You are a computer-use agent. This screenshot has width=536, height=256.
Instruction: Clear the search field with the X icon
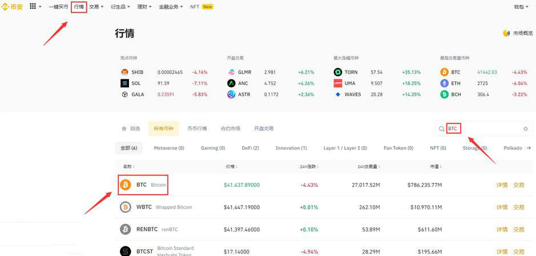[x=526, y=129]
